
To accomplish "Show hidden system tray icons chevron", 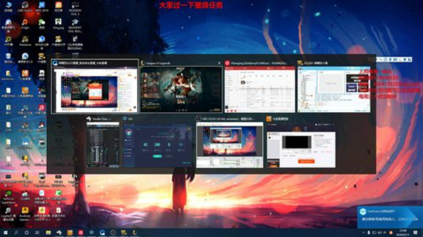I will 364,232.
